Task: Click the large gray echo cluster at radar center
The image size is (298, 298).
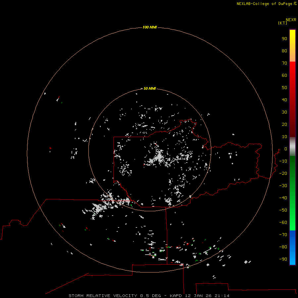Action: (159, 157)
